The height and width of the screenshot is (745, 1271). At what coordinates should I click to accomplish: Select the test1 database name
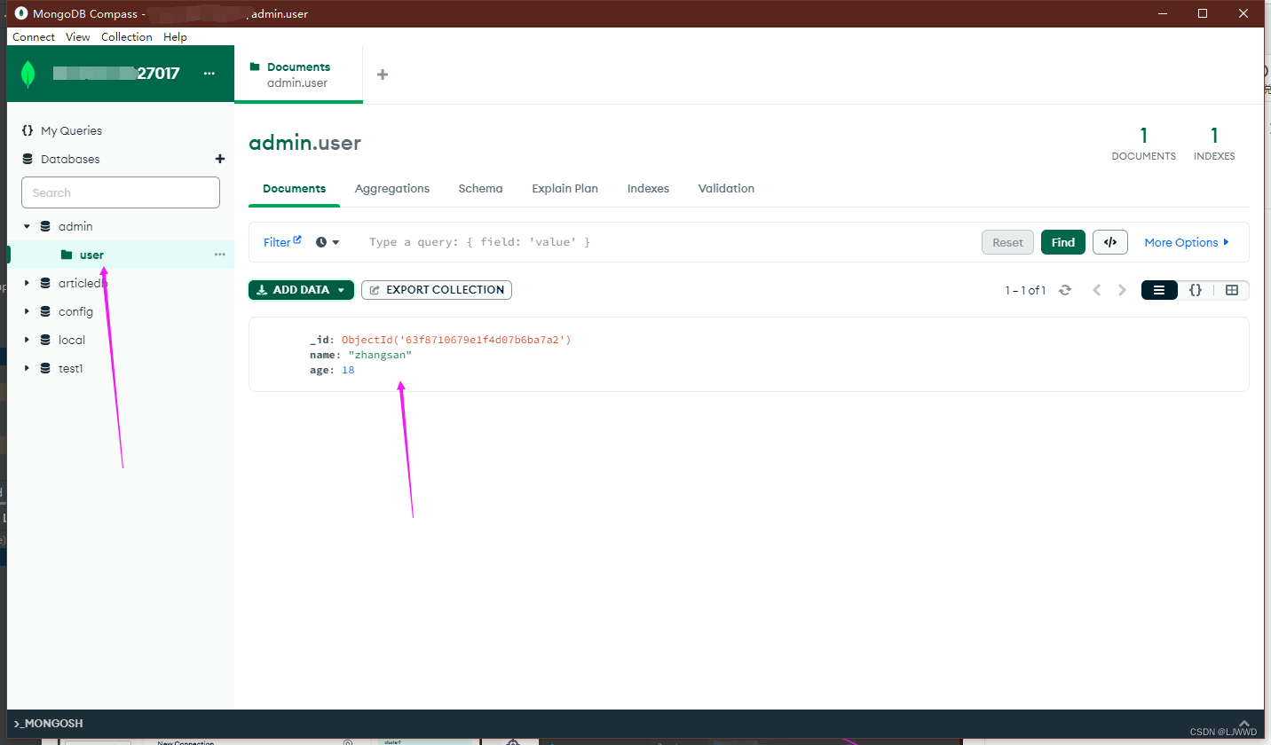[71, 368]
